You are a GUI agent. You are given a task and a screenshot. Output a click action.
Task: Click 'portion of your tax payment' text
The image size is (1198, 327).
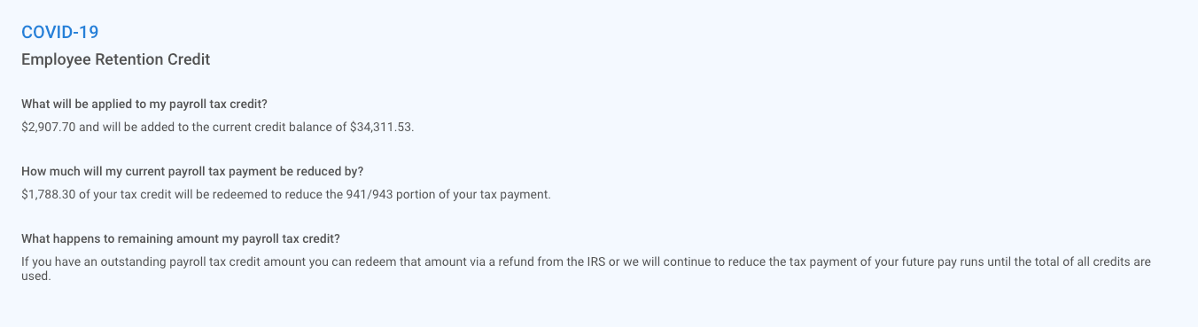pyautogui.click(x=471, y=194)
